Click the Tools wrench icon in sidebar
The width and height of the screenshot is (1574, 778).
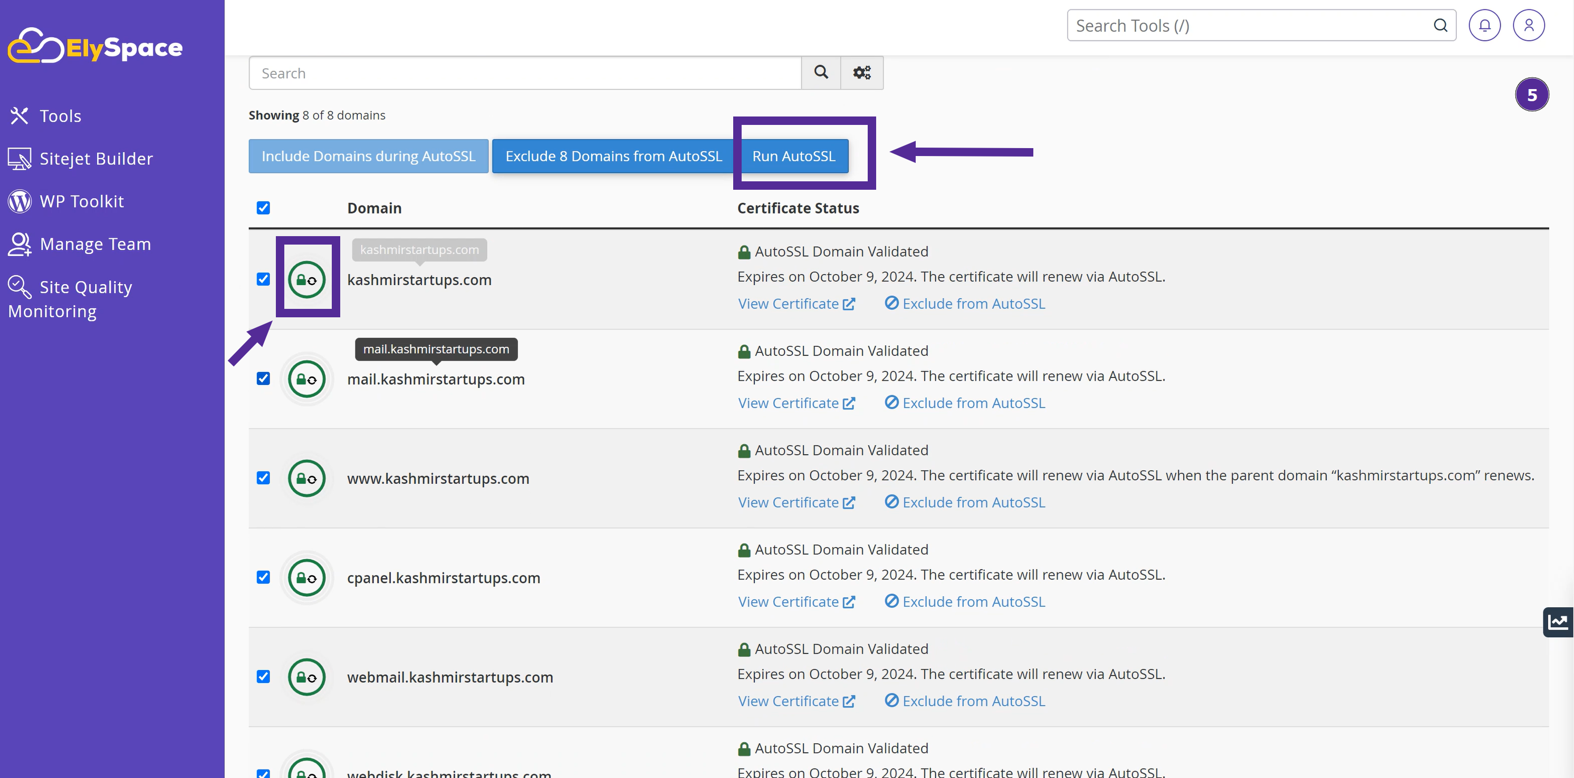click(20, 115)
